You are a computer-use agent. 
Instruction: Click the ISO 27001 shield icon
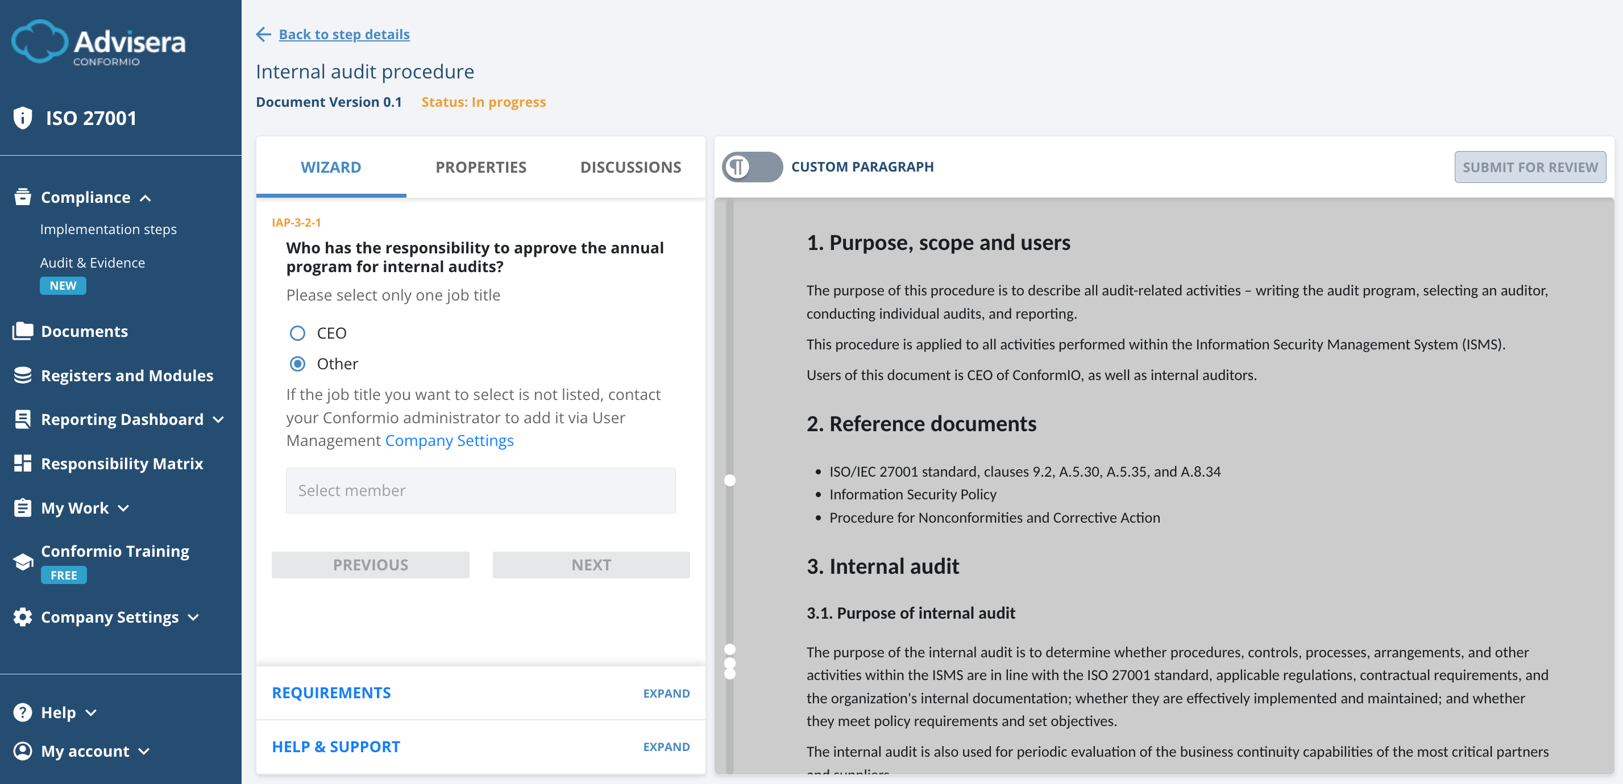point(23,117)
